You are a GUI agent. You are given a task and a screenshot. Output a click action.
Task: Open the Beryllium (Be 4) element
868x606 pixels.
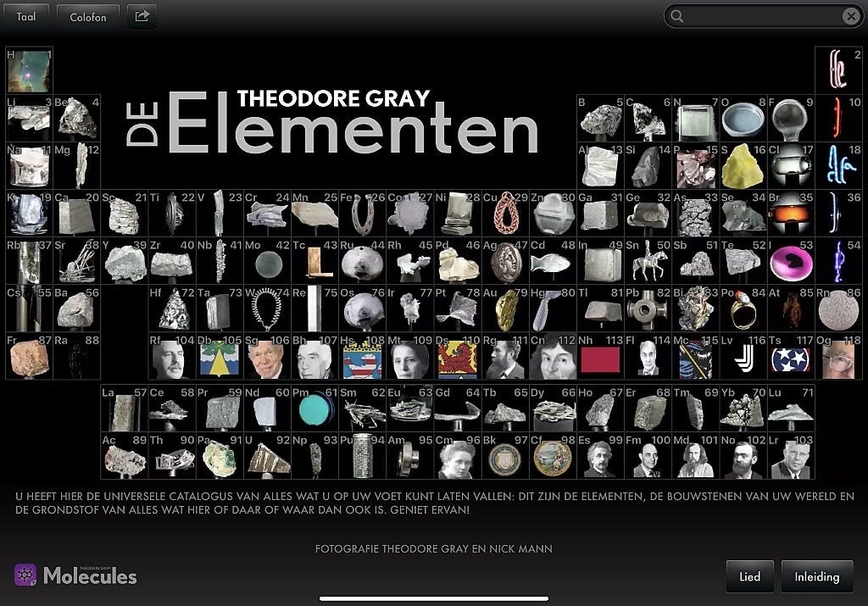[77, 118]
